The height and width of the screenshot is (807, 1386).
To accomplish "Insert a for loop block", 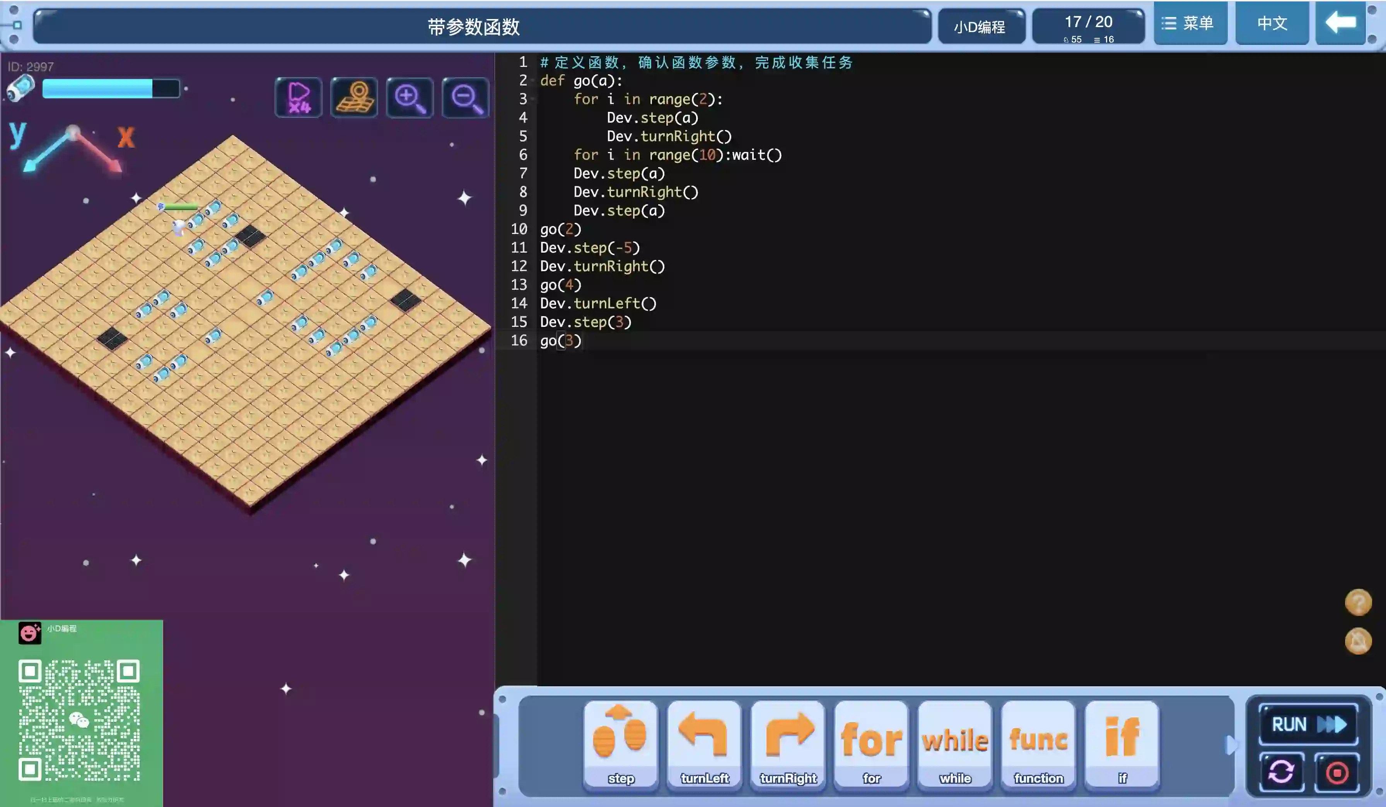I will (871, 744).
